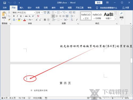Click the Show paragraph marks icon
The width and height of the screenshot is (133, 100).
pyautogui.click(x=77, y=20)
